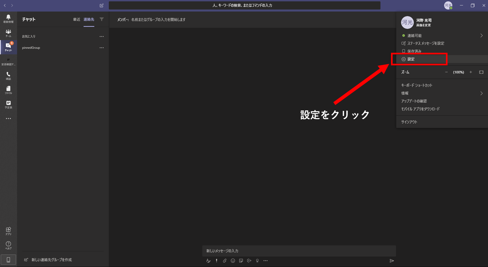Select 設定 from the profile menu
This screenshot has height=267, width=488.
[411, 59]
